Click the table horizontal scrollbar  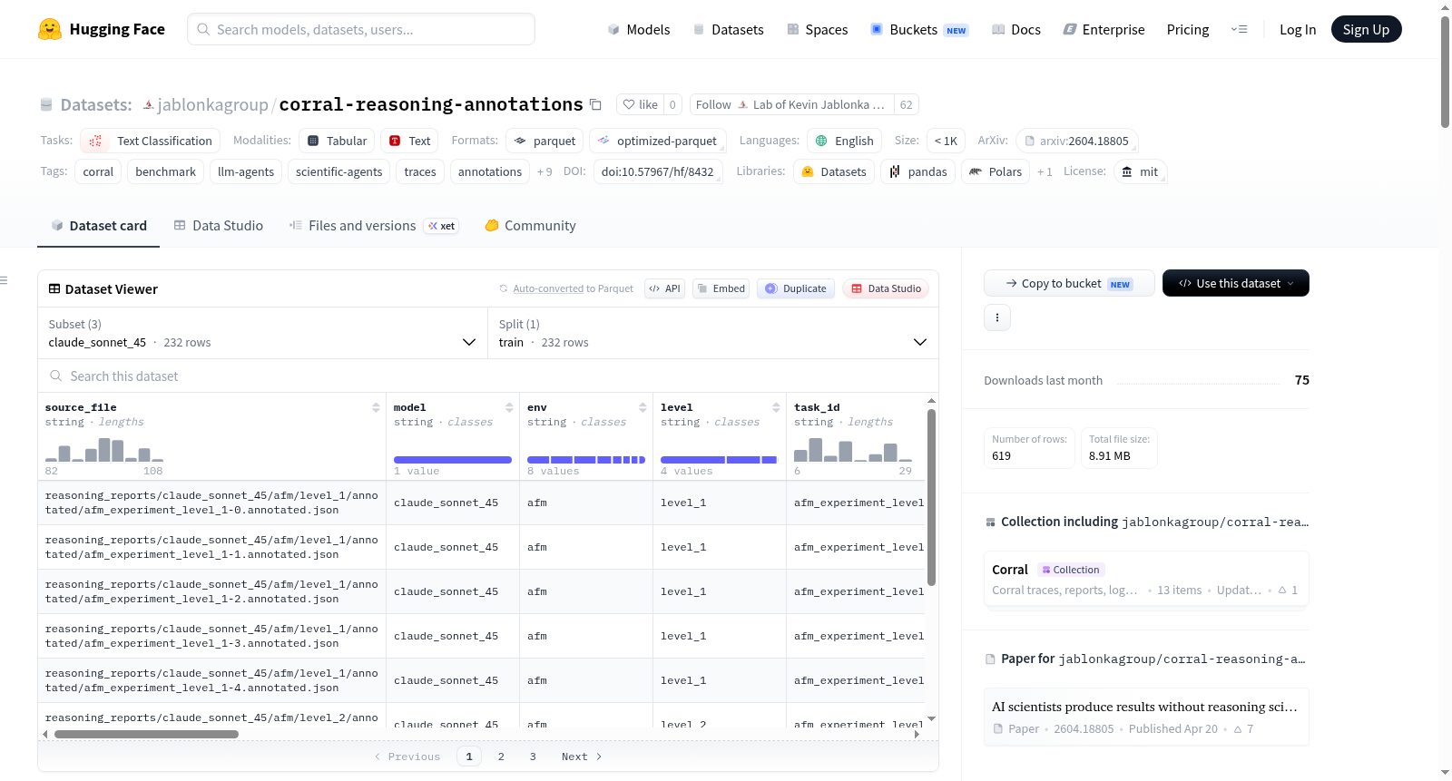point(146,734)
